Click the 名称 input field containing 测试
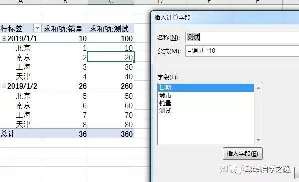Viewport: 299px width, 182px height. (242, 38)
